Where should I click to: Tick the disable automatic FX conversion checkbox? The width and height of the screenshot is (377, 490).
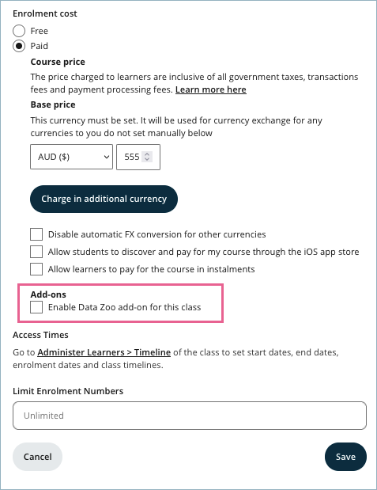pyautogui.click(x=36, y=234)
